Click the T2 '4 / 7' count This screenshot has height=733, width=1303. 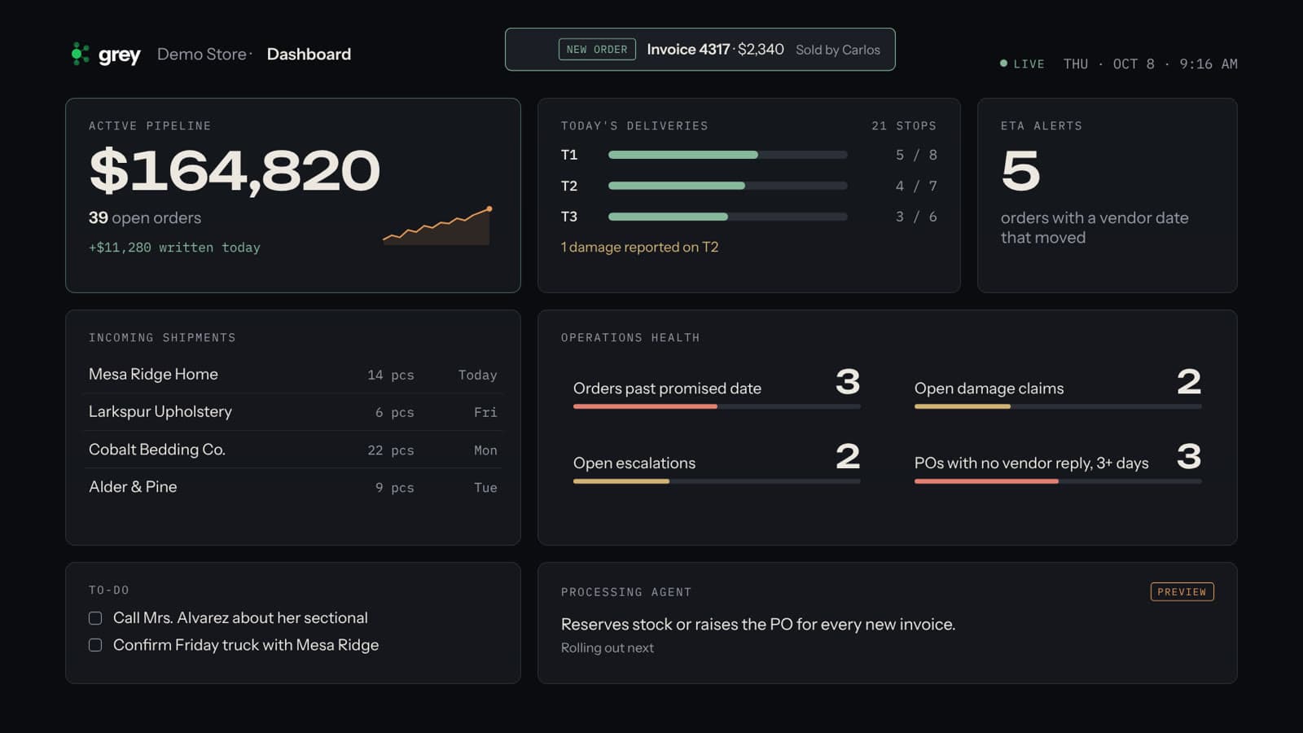916,186
